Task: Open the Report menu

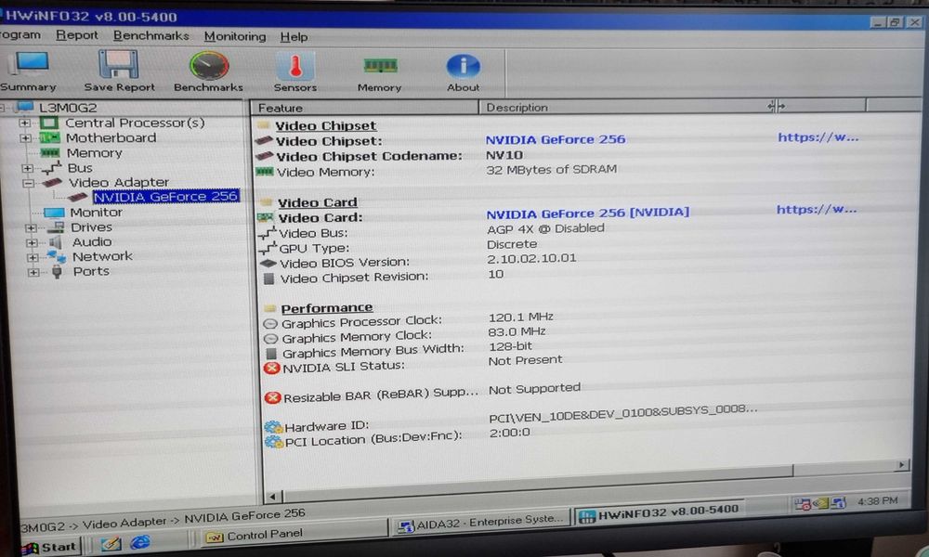Action: click(77, 35)
